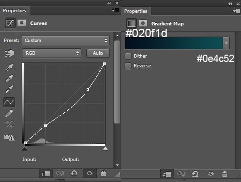The image size is (241, 182).
Task: Delete the Curves adjustment layer
Action: [x=103, y=174]
